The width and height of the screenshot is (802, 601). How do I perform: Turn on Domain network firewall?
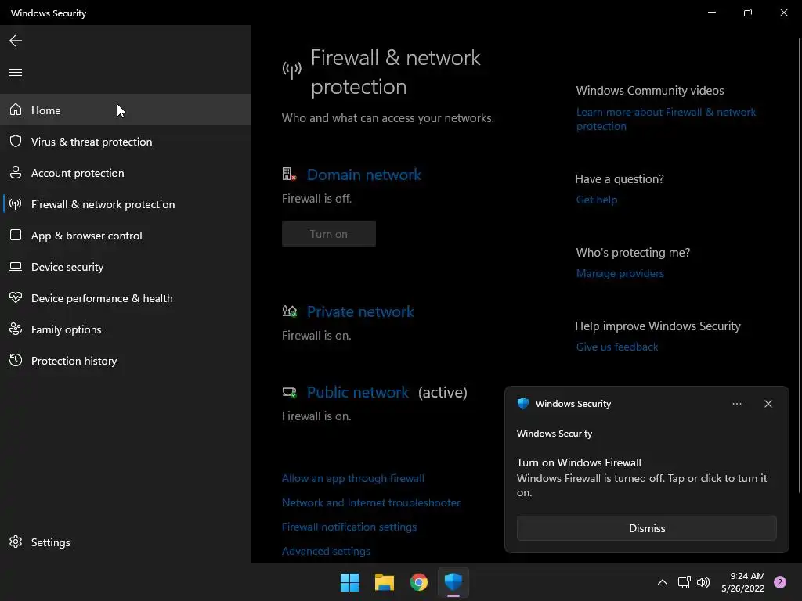(328, 234)
